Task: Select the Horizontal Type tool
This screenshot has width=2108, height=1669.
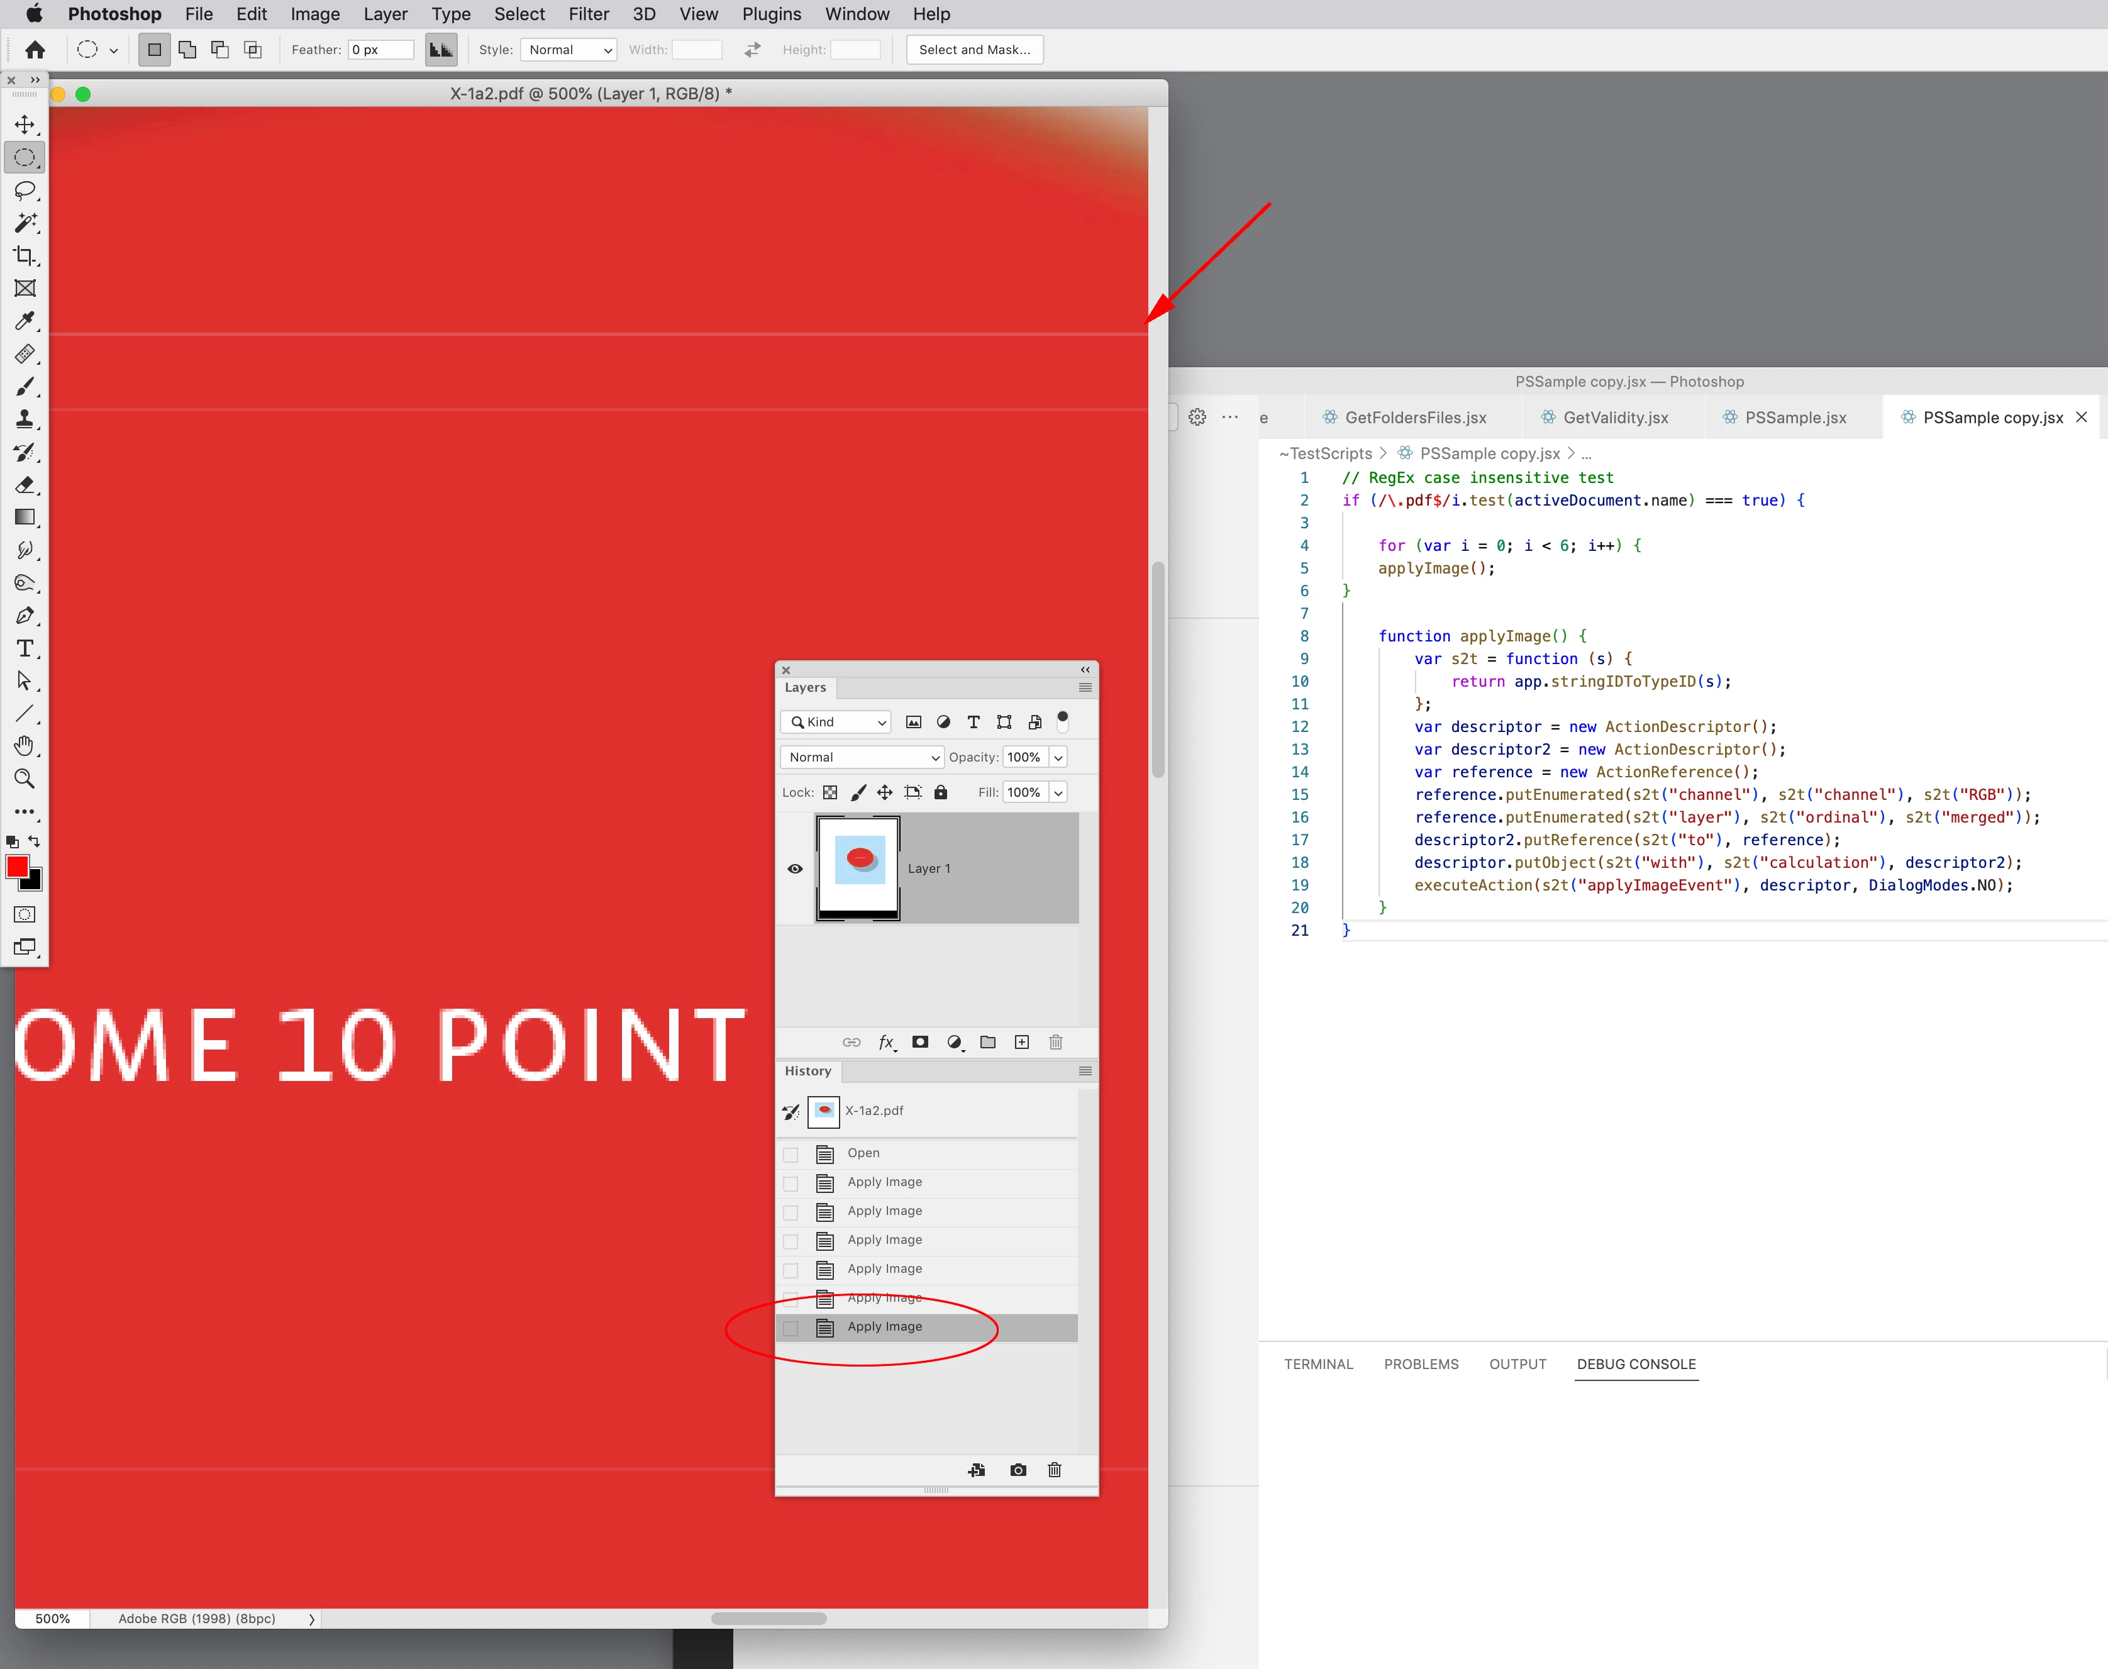Action: [25, 648]
